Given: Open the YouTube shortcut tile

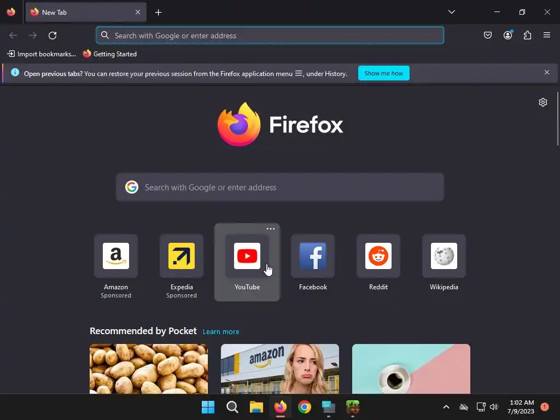Looking at the screenshot, I should pyautogui.click(x=247, y=262).
